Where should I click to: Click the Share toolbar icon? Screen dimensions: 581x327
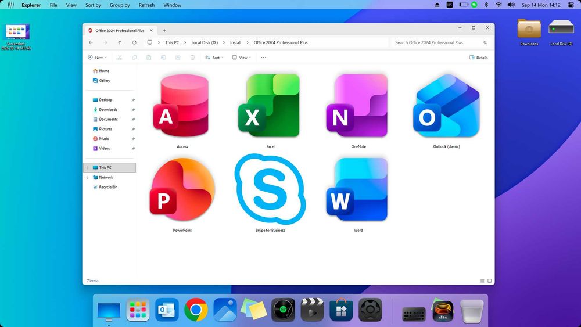[178, 58]
